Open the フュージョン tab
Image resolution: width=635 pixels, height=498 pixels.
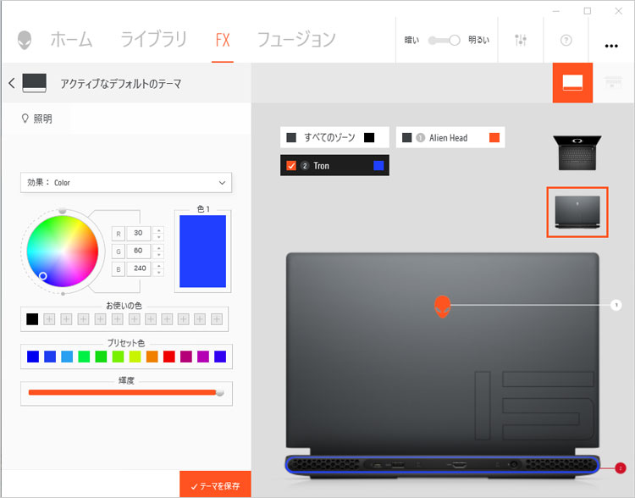pyautogui.click(x=296, y=39)
